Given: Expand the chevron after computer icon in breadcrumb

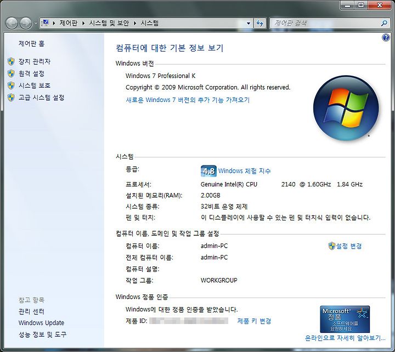Looking at the screenshot, I should 54,23.
